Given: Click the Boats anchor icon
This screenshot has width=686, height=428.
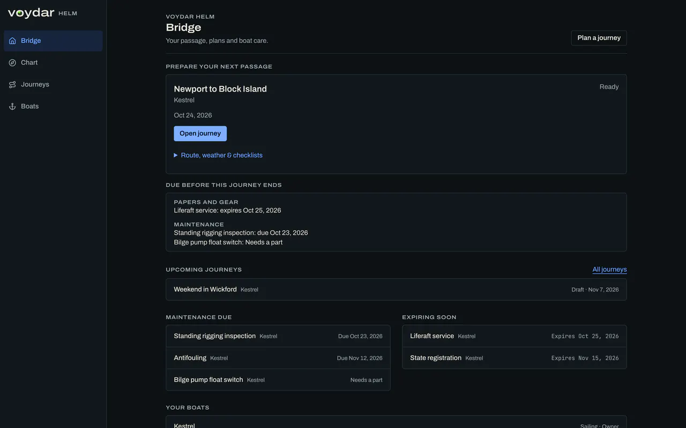Looking at the screenshot, I should (12, 106).
